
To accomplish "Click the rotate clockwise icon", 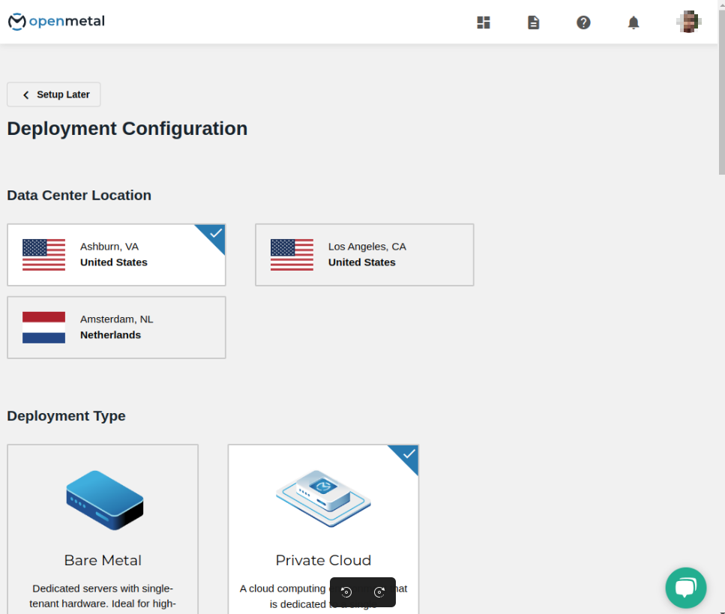I will pyautogui.click(x=379, y=592).
